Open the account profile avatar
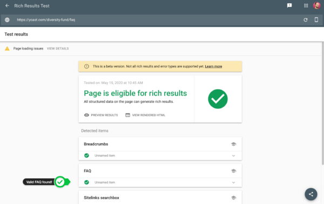The image size is (324, 204). click(x=316, y=5)
